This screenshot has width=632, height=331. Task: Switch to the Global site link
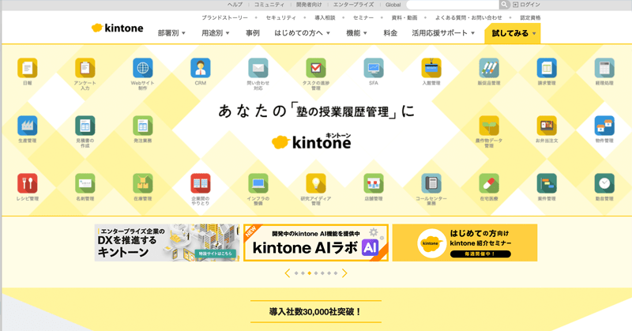393,5
